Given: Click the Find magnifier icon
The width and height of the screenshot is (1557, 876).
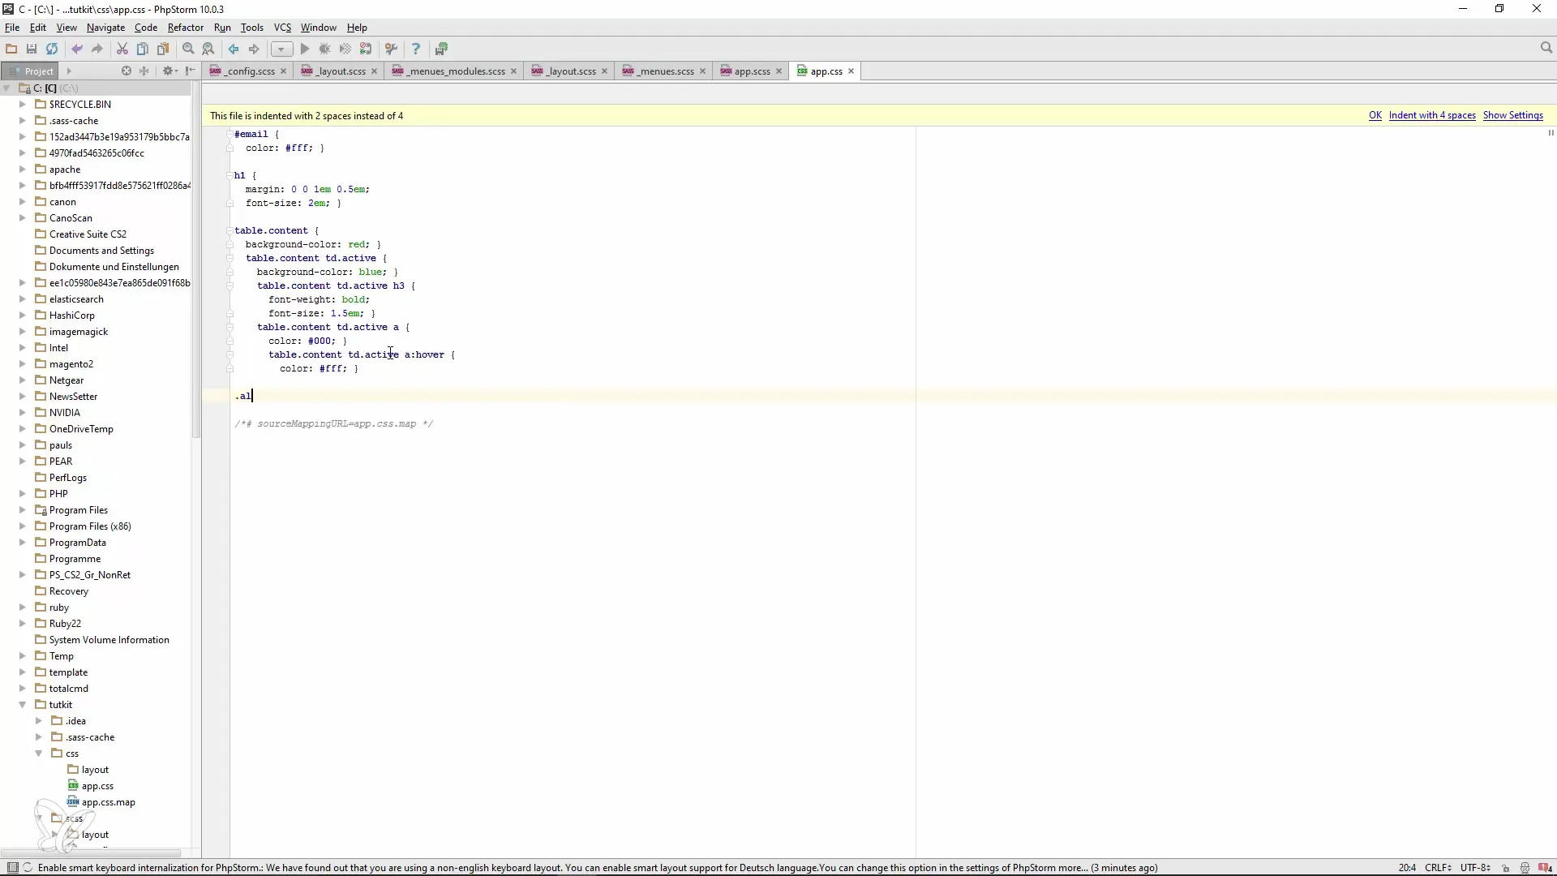Looking at the screenshot, I should coord(188,49).
